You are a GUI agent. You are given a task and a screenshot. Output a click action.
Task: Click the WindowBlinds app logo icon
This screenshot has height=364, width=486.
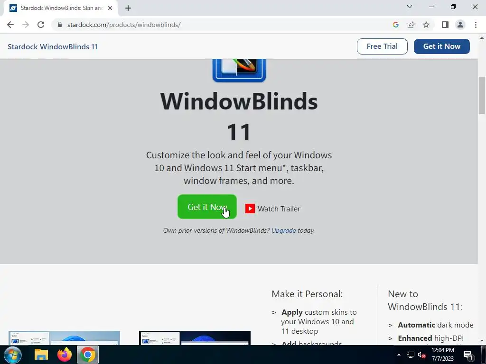pos(239,70)
